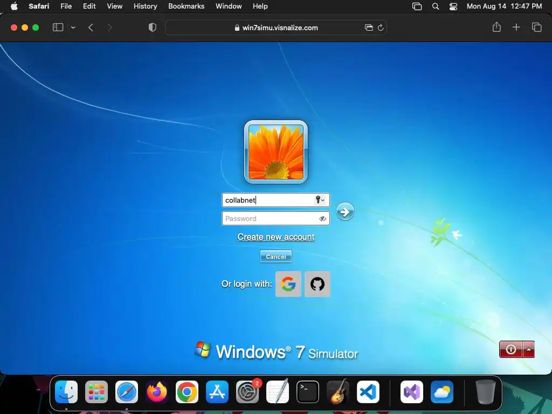
Task: Expand the tab group chevron dropdown
Action: tap(73, 27)
